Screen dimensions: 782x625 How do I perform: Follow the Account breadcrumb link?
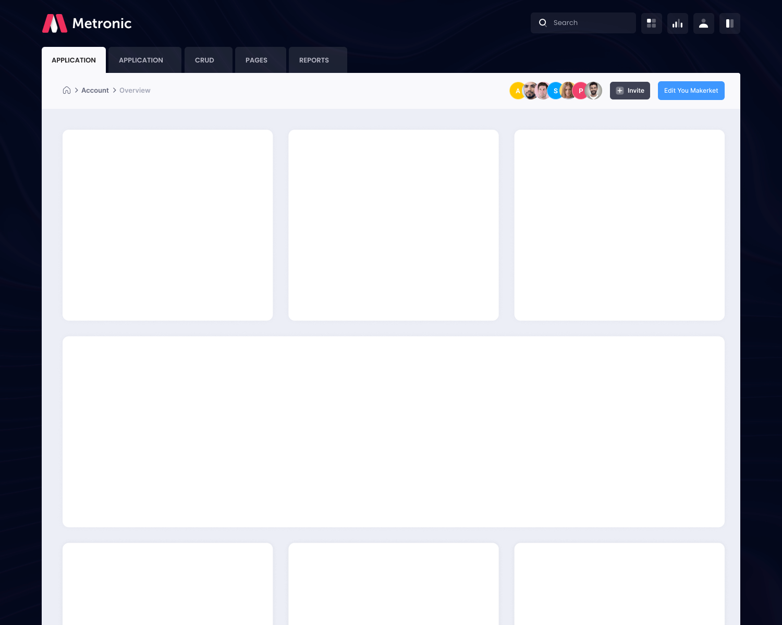(x=95, y=90)
